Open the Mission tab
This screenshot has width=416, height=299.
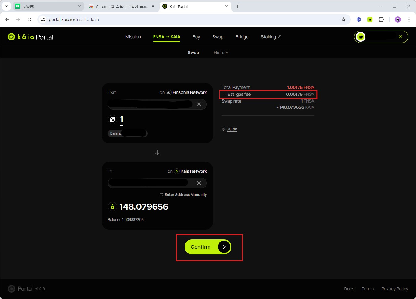click(x=133, y=37)
